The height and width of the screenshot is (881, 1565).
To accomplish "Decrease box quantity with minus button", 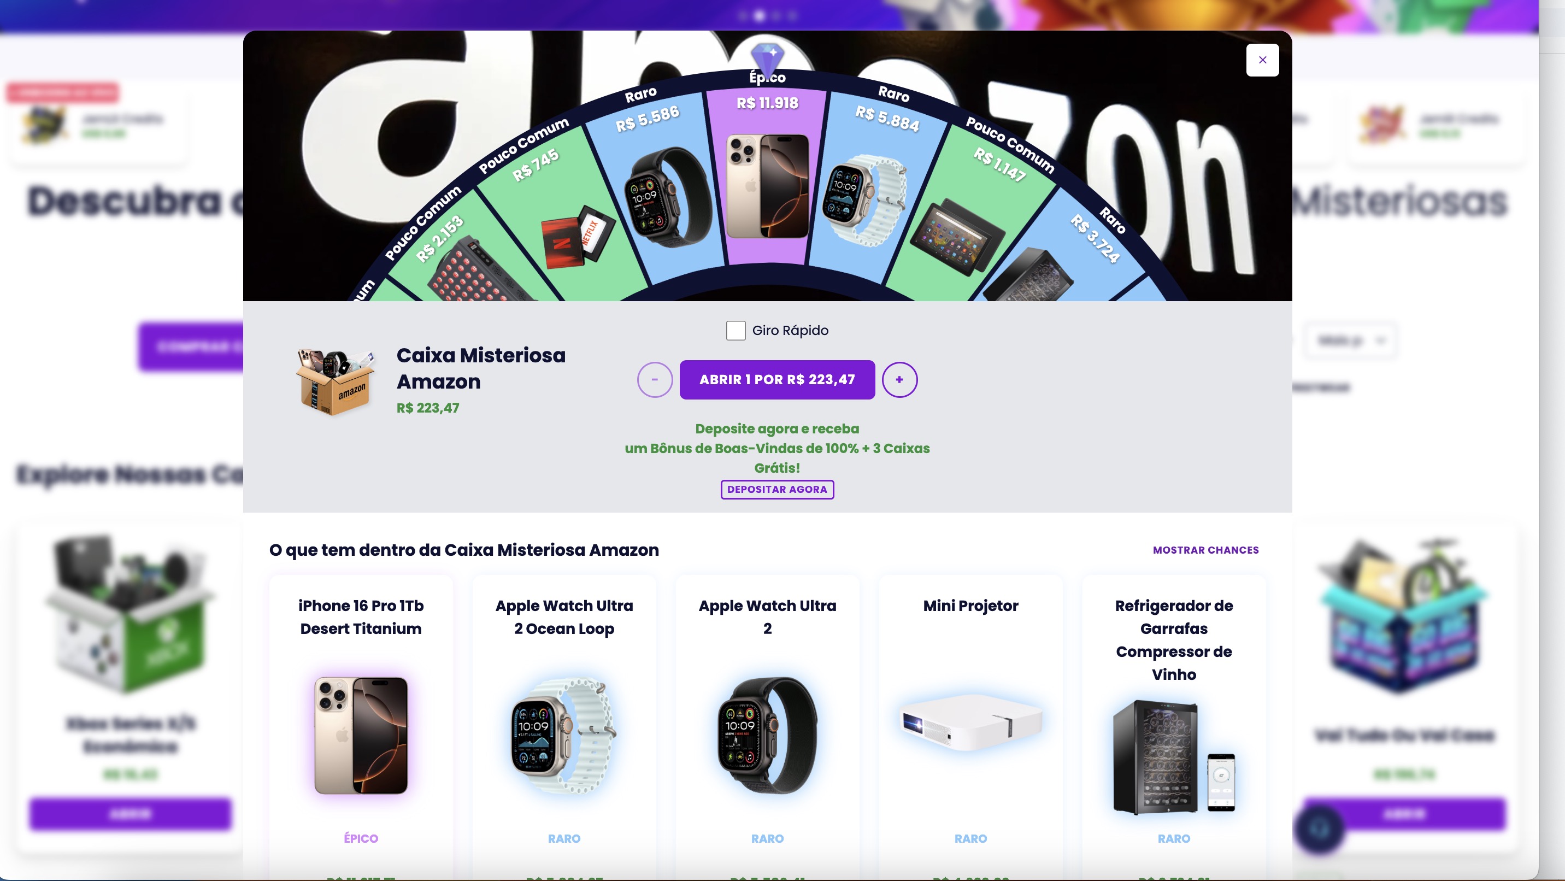I will pos(654,380).
